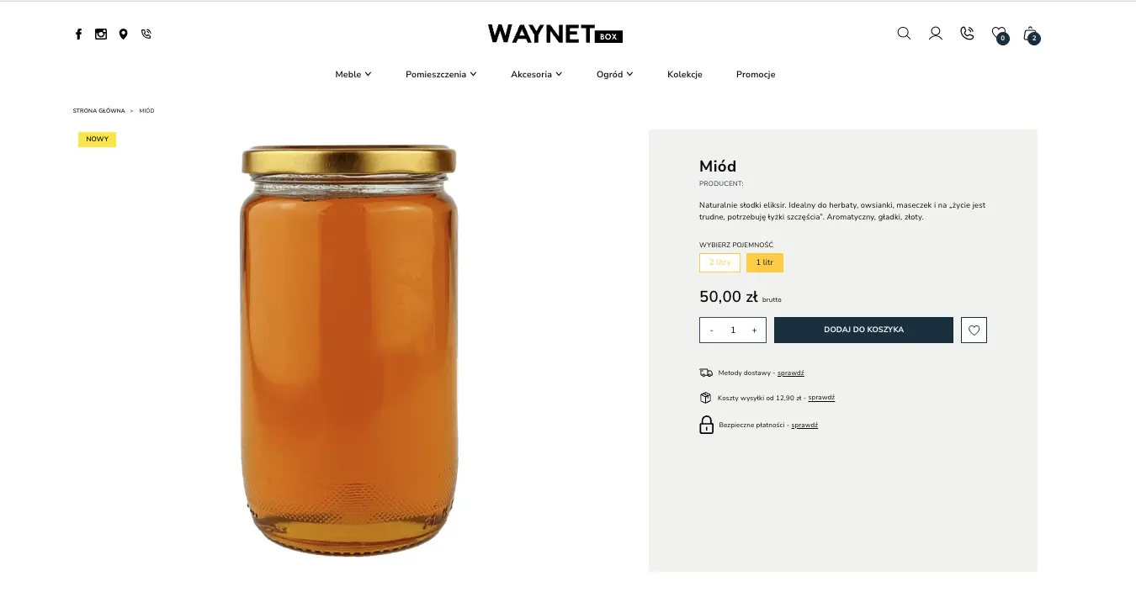This screenshot has width=1136, height=608.
Task: Expand the Pomieszczenia dropdown menu
Action: (x=441, y=74)
